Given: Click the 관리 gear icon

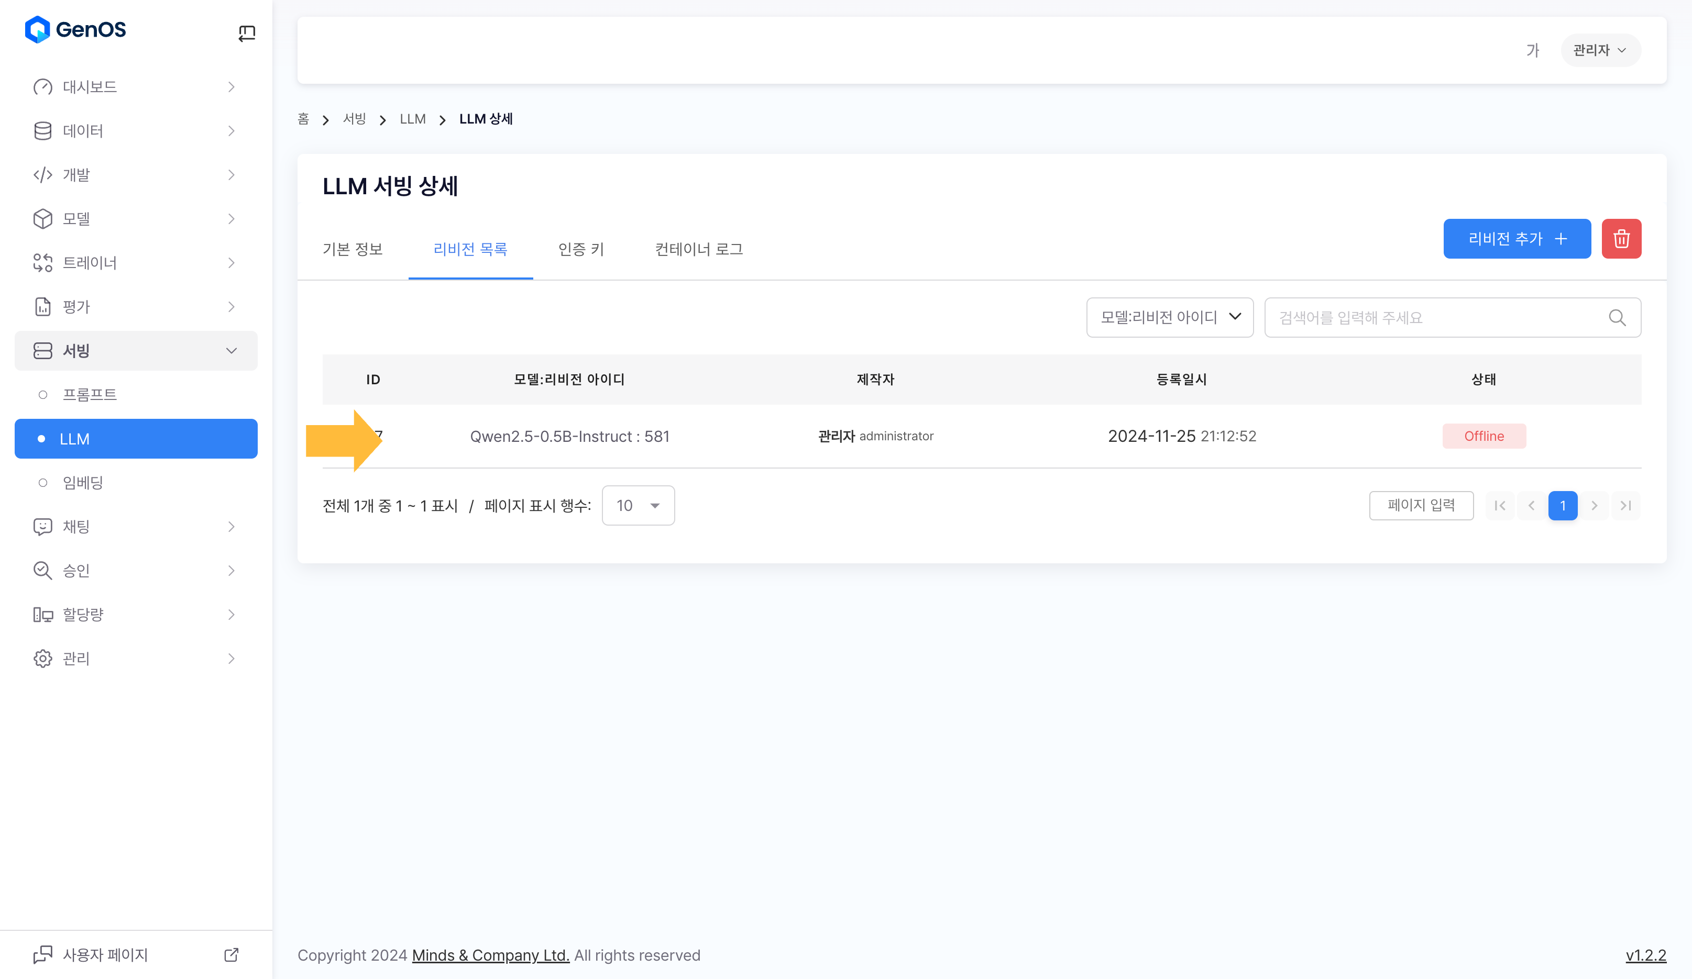Looking at the screenshot, I should (43, 658).
